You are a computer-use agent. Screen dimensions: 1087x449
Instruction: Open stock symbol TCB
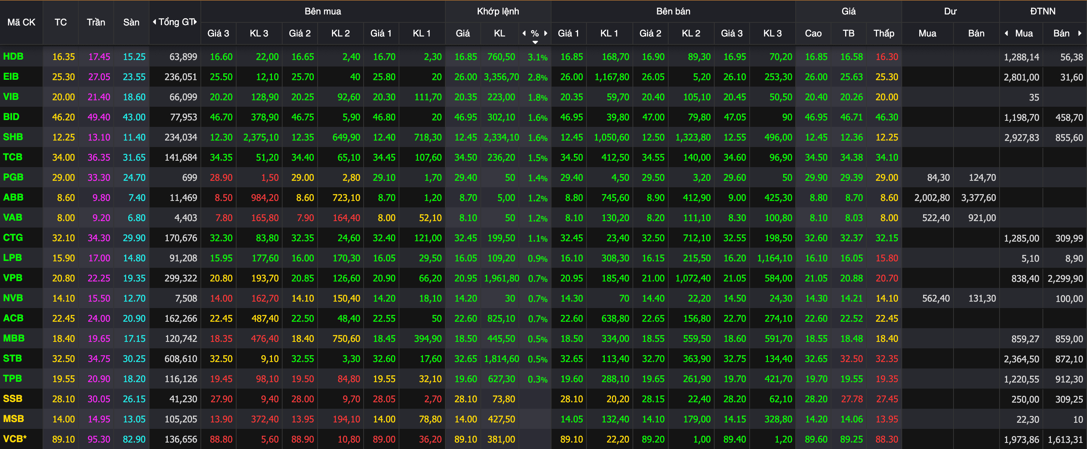(x=13, y=157)
